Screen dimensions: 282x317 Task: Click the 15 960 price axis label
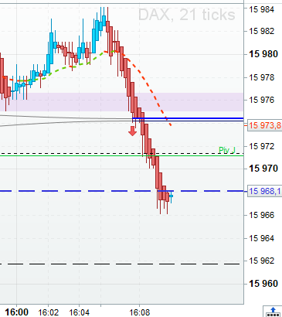[263, 284]
